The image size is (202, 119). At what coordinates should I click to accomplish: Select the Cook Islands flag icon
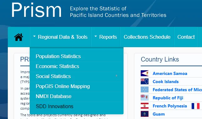click(x=144, y=82)
